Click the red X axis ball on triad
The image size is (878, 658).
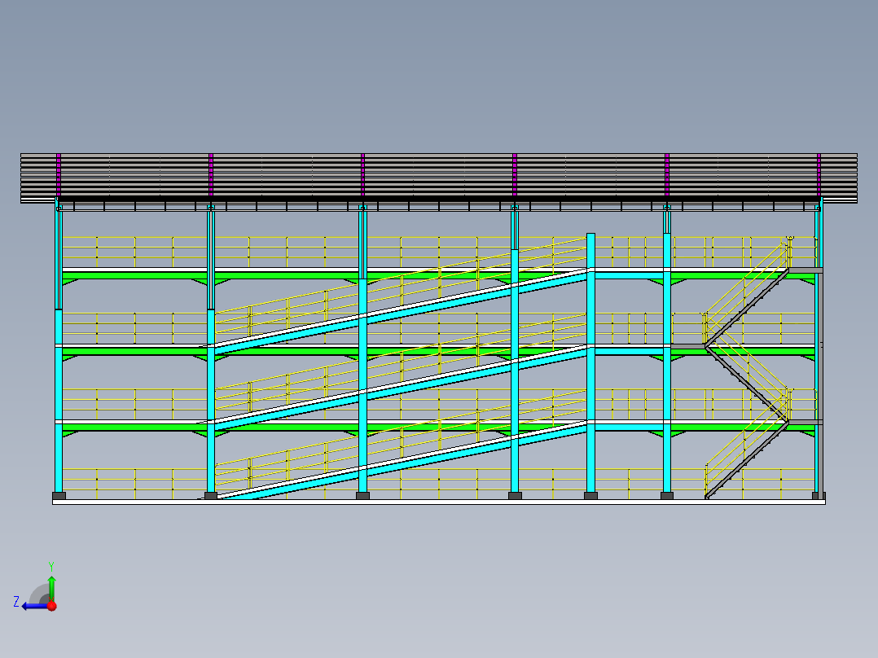52,606
